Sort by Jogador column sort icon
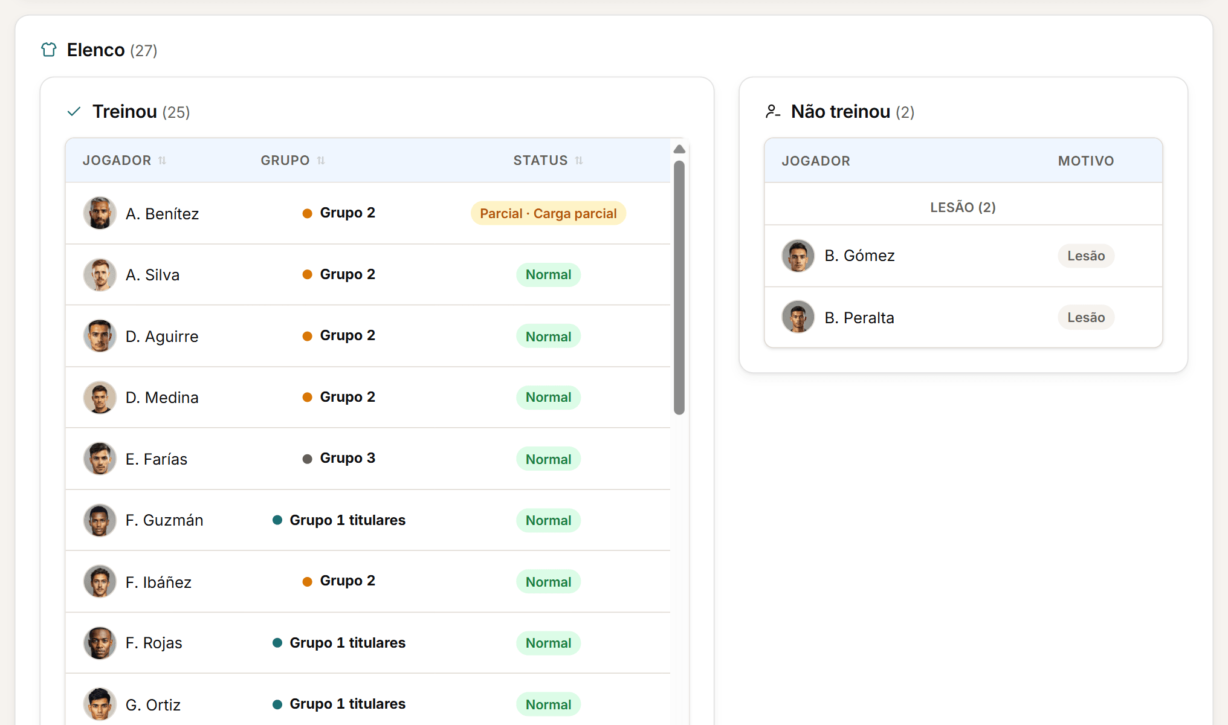 coord(162,160)
